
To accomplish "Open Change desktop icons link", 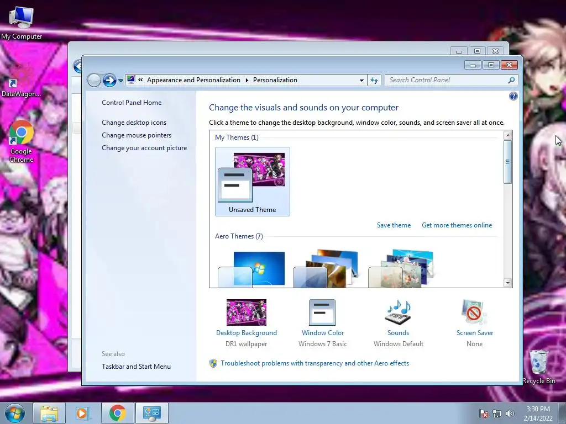I will click(x=134, y=123).
